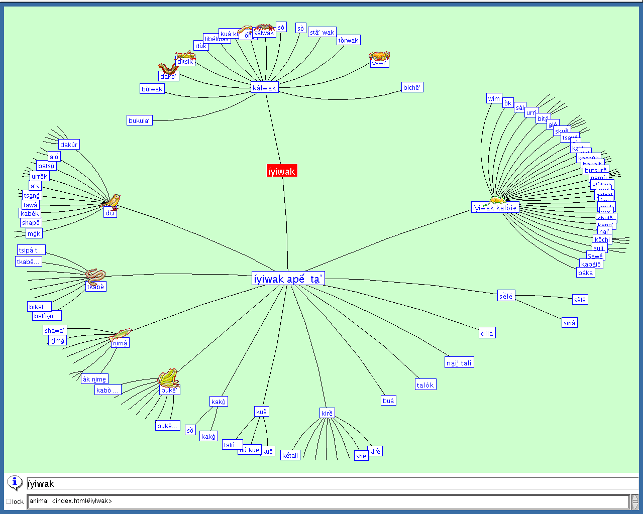643x514 pixels.
Task: Click the rodent image on íyiwak kalòie
Action: coord(498,201)
